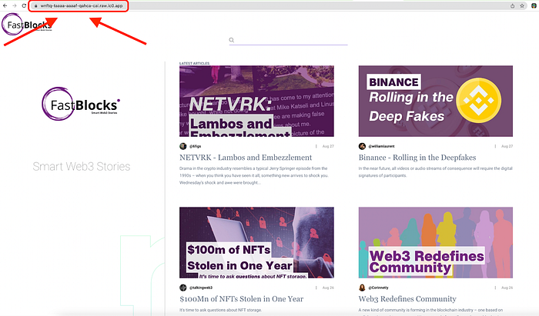The image size is (539, 316).
Task: Open the @6figs author avatar
Action: coord(183,146)
